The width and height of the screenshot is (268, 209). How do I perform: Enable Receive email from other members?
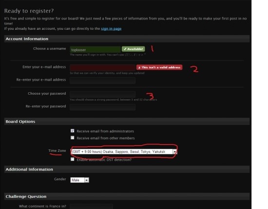(x=73, y=138)
